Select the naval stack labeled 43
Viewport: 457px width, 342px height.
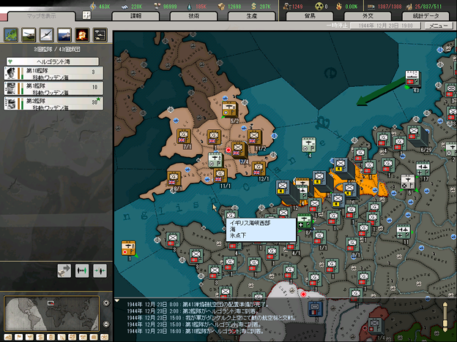click(412, 78)
